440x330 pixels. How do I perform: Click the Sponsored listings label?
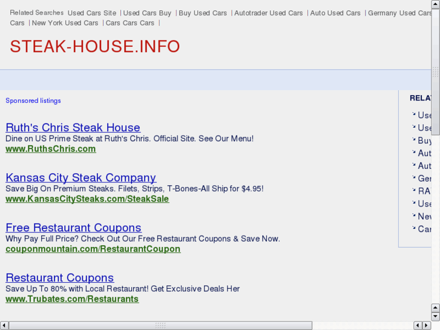(x=33, y=101)
